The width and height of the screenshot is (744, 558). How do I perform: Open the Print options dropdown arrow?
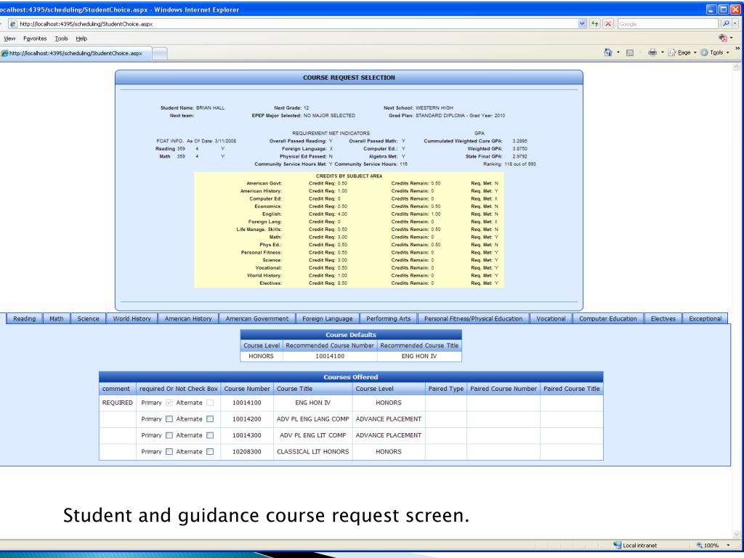coord(663,52)
